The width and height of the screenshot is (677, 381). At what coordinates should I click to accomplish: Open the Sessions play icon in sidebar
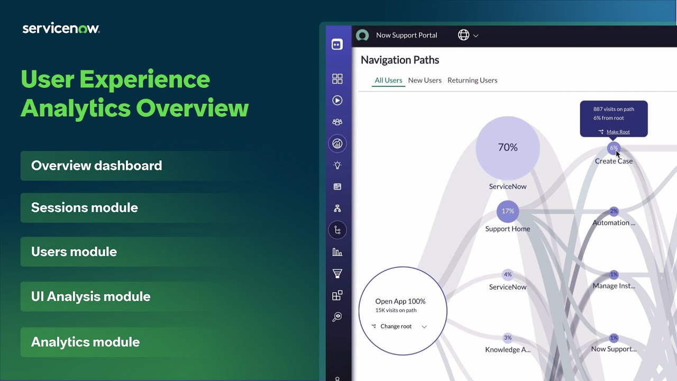(x=337, y=101)
